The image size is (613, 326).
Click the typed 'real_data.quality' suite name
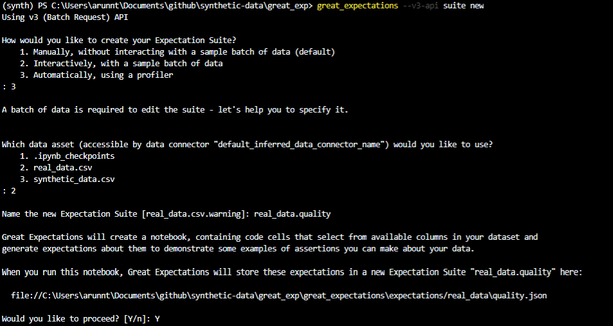pos(292,214)
